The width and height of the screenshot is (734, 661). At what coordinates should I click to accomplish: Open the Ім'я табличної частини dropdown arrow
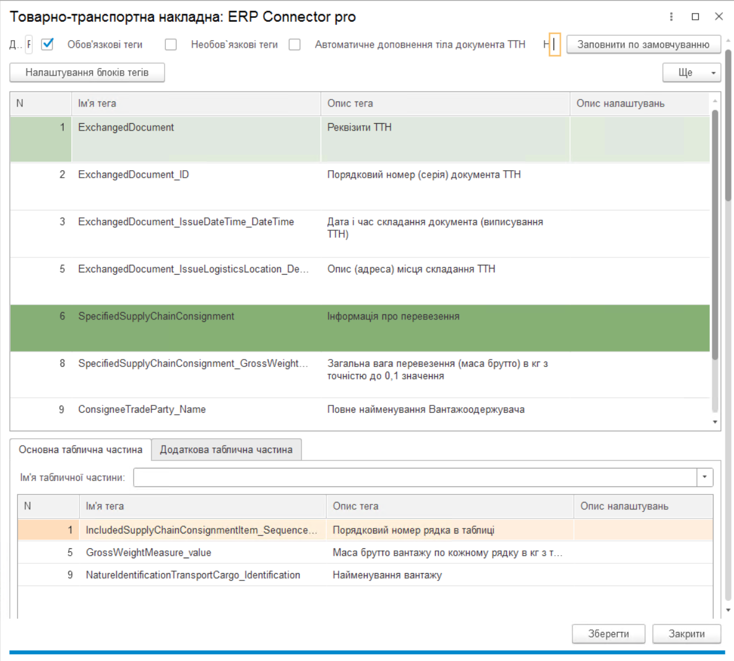click(x=704, y=477)
